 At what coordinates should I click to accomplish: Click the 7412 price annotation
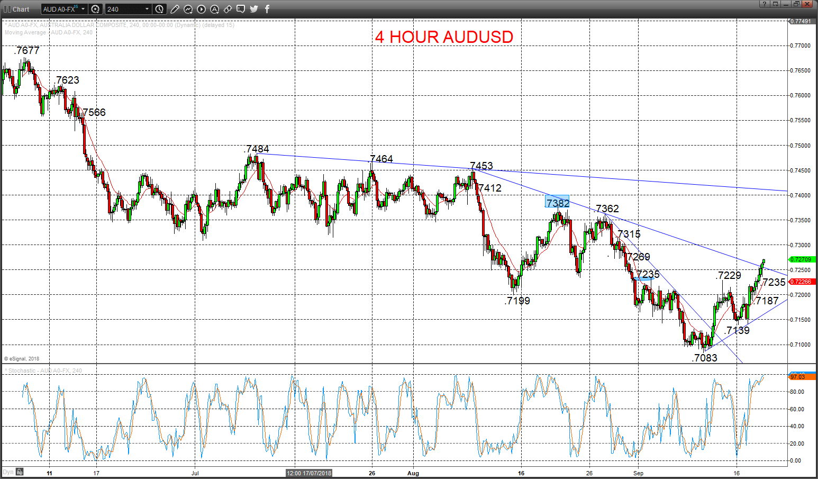(490, 188)
